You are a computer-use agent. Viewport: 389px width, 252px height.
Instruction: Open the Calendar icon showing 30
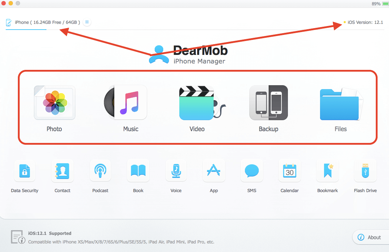pos(290,171)
